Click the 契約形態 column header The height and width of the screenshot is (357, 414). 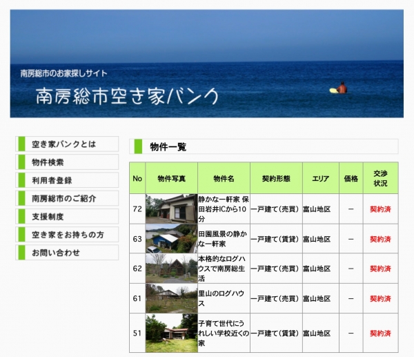(x=276, y=178)
